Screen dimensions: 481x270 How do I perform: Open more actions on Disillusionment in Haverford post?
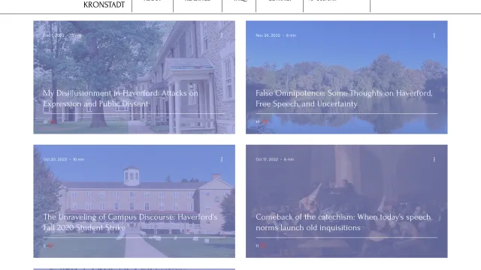tap(222, 35)
